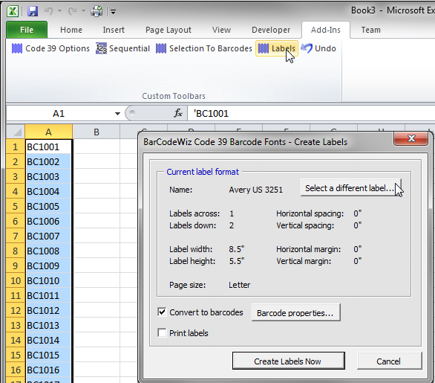Click cell containing BC1016

coord(48,370)
